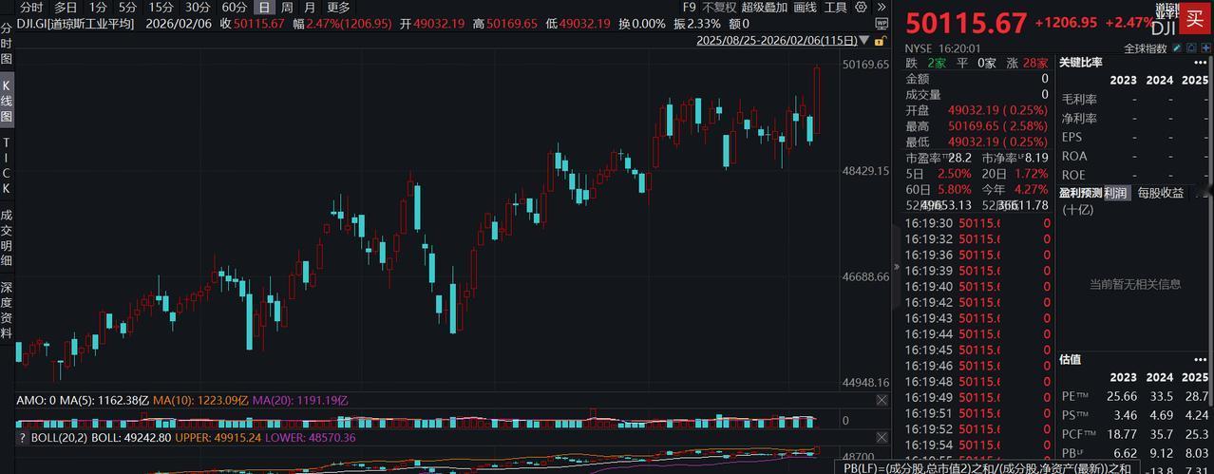Click the bell alert icon beside 全球指数

tap(1190, 48)
